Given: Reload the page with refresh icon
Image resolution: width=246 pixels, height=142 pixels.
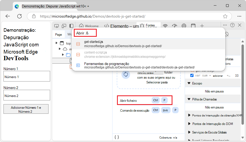Looking at the screenshot, I should click(19, 16).
